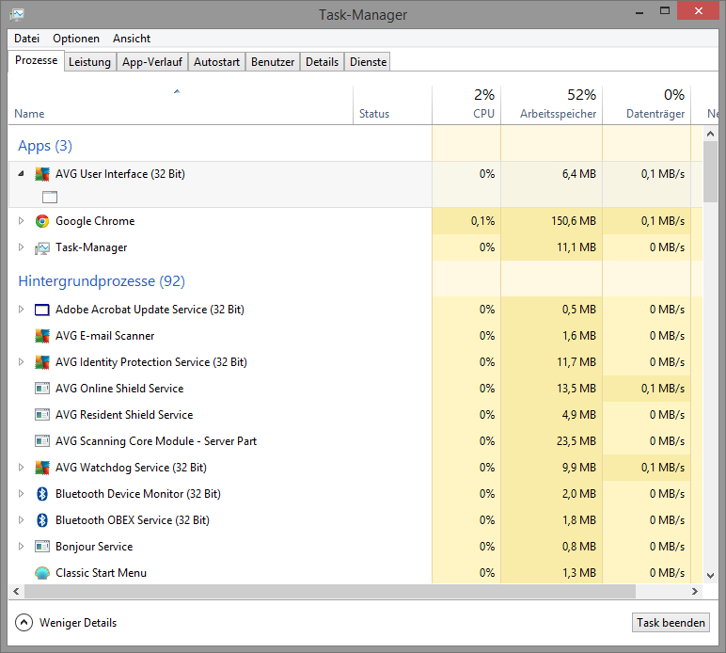
Task: Click the Adobe Acrobat Update Service icon
Action: coord(42,310)
